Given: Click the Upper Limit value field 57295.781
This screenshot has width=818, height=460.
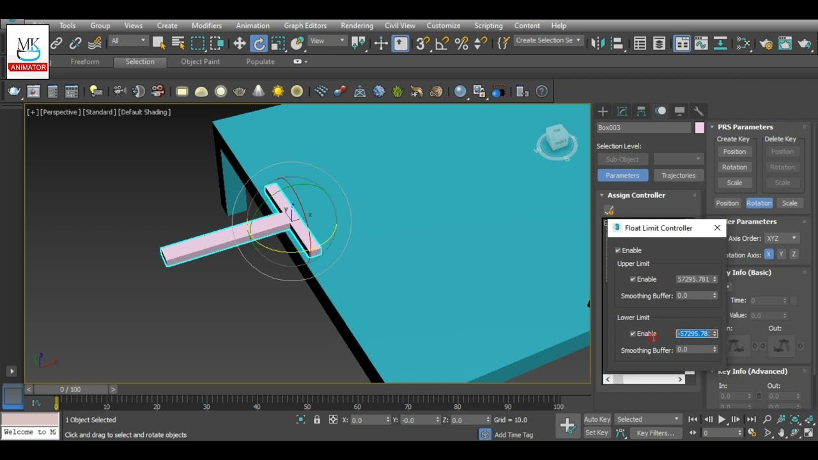Looking at the screenshot, I should [x=693, y=279].
